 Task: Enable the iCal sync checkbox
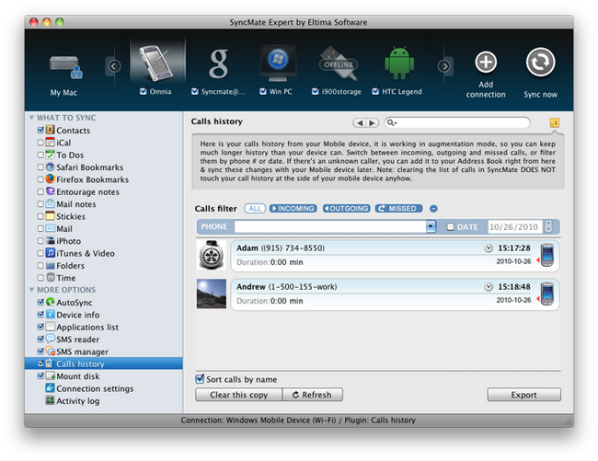tap(40, 143)
